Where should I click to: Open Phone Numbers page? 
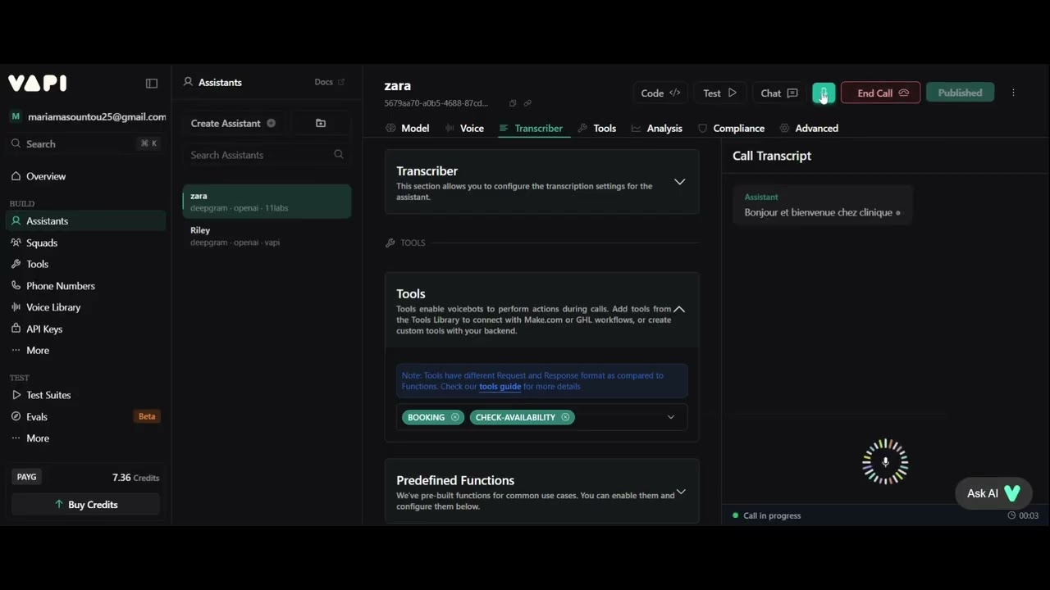click(x=61, y=286)
